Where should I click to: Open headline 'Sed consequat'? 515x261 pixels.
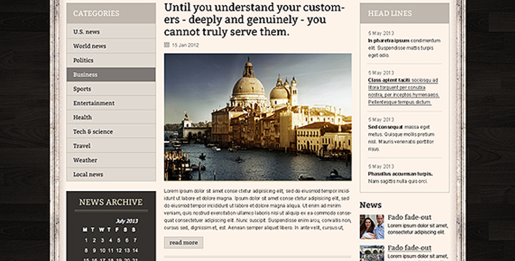pyautogui.click(x=386, y=127)
